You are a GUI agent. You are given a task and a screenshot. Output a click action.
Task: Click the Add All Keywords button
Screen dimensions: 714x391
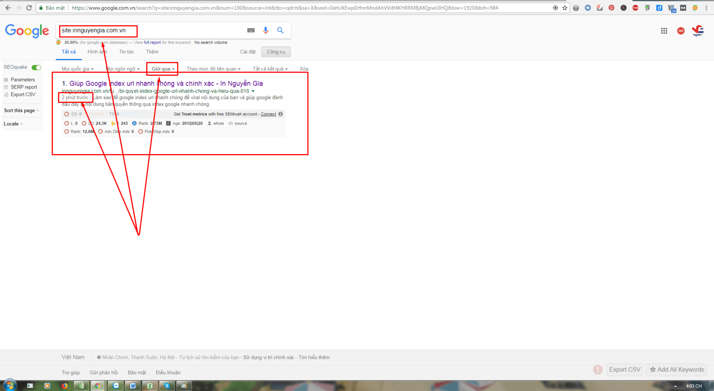(677, 370)
